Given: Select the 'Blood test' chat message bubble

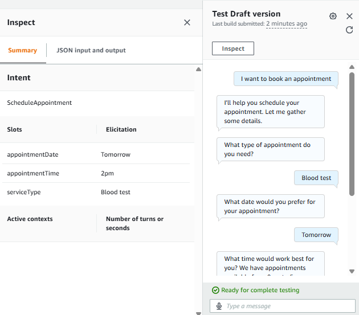Looking at the screenshot, I should point(316,178).
